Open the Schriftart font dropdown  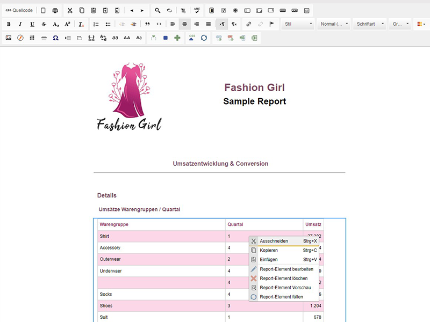(370, 24)
